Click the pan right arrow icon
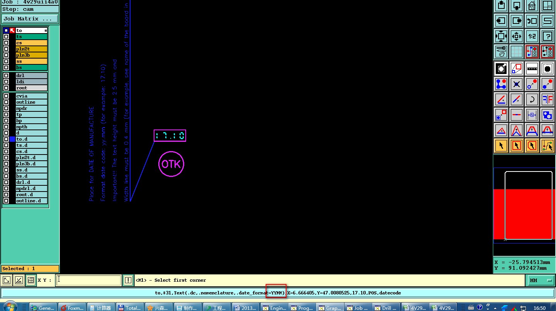The image size is (556, 311). [517, 20]
